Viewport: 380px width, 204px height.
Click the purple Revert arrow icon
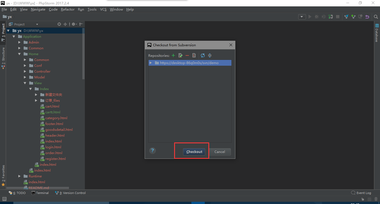(x=367, y=17)
